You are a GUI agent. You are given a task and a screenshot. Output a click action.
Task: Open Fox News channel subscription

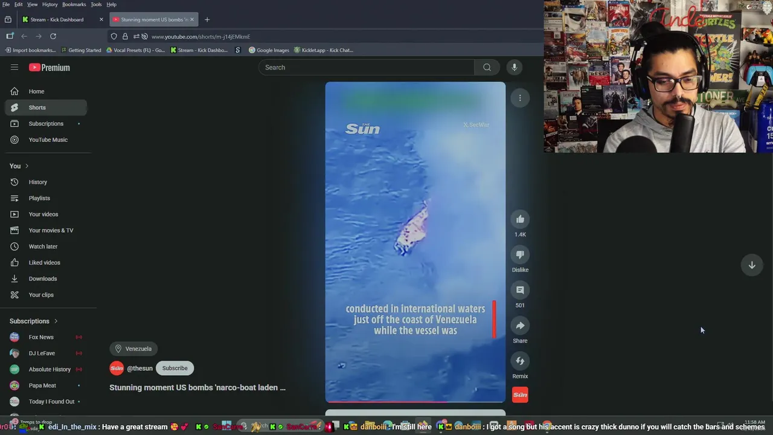tap(46, 337)
